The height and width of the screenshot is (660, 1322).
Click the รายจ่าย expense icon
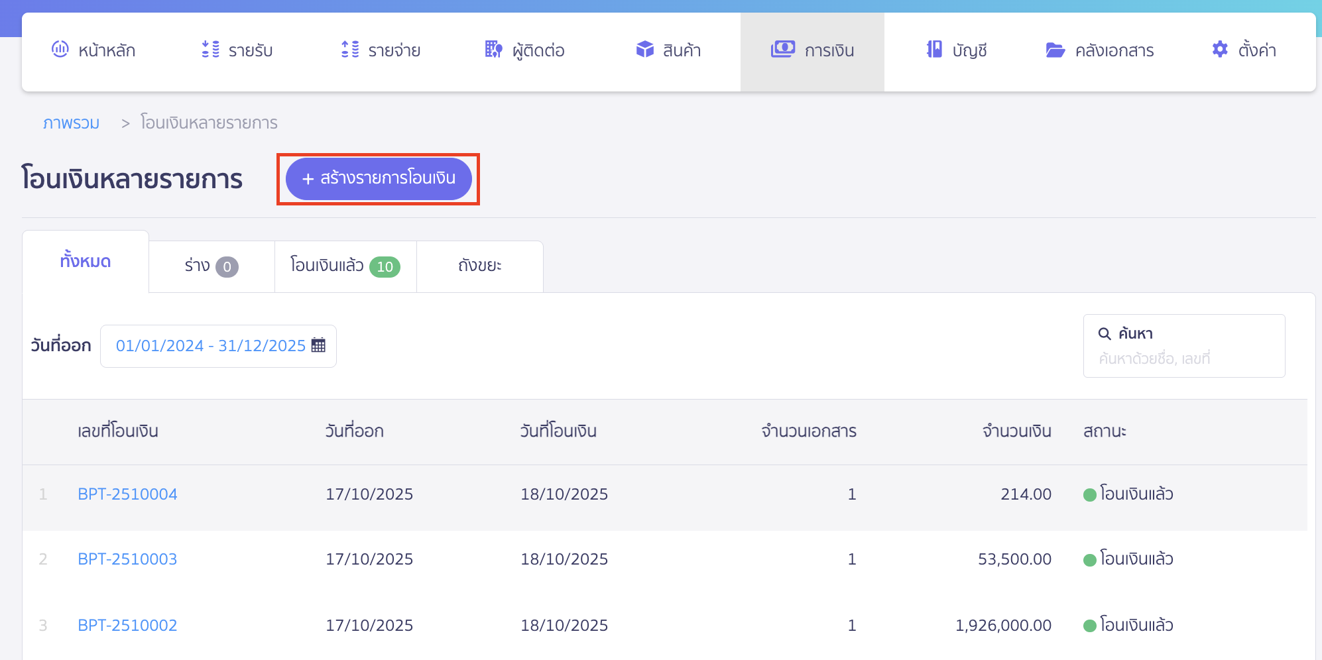pyautogui.click(x=350, y=49)
